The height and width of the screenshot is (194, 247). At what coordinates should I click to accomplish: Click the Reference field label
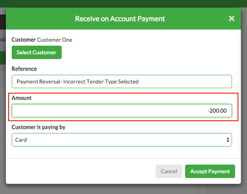24,69
